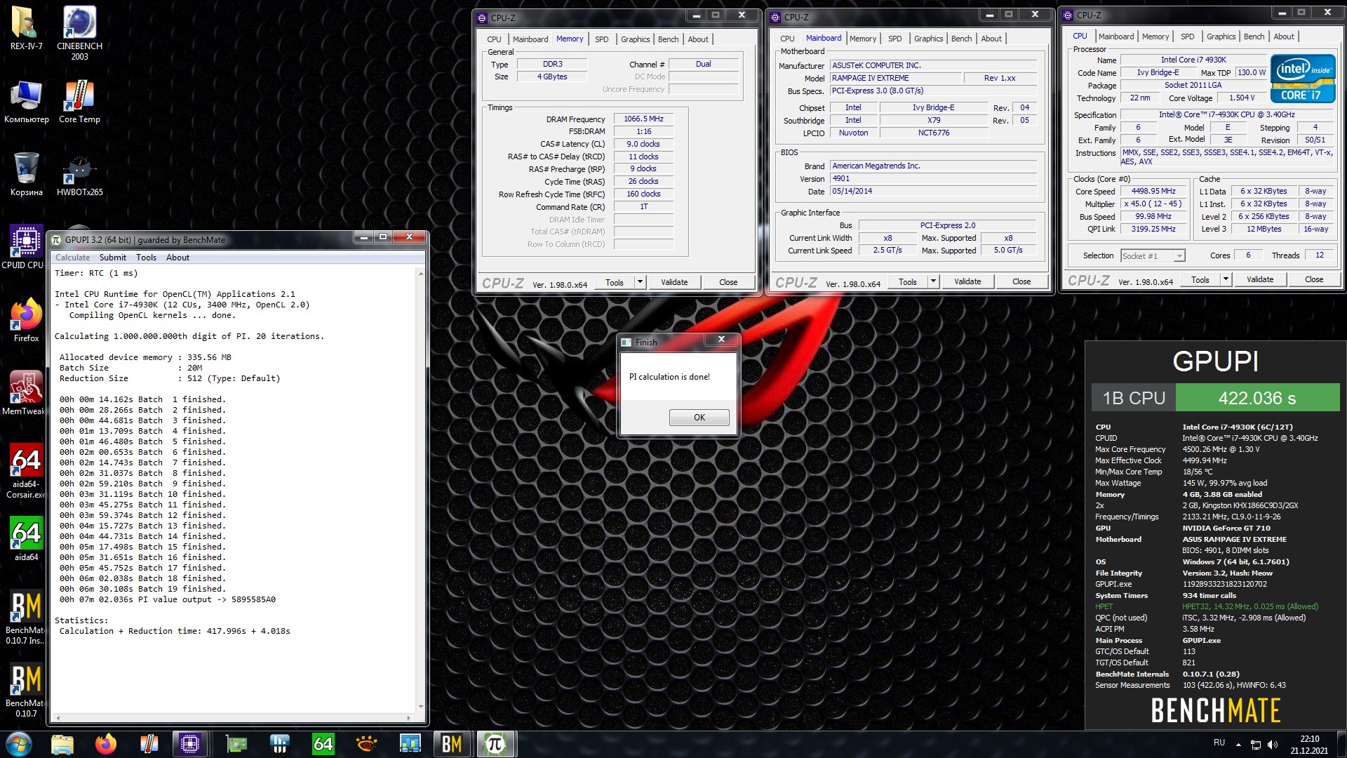Launch aida64 desktop shortcut
The height and width of the screenshot is (758, 1347).
coord(26,539)
